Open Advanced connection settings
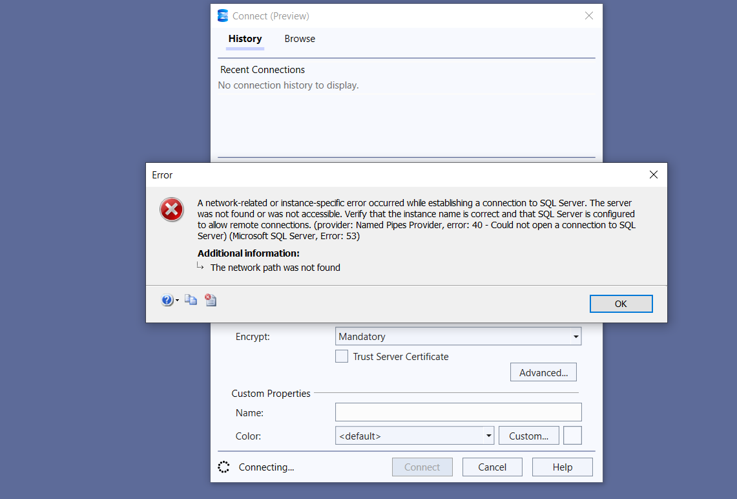Screen dimensions: 737x499 (x=543, y=372)
